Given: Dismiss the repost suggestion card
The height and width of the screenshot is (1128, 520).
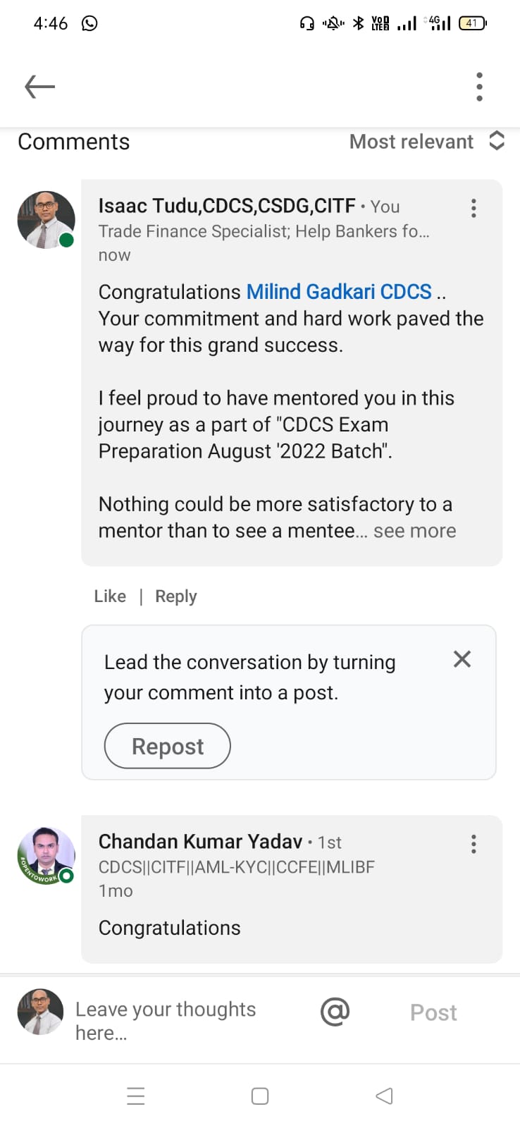Looking at the screenshot, I should pos(462,659).
